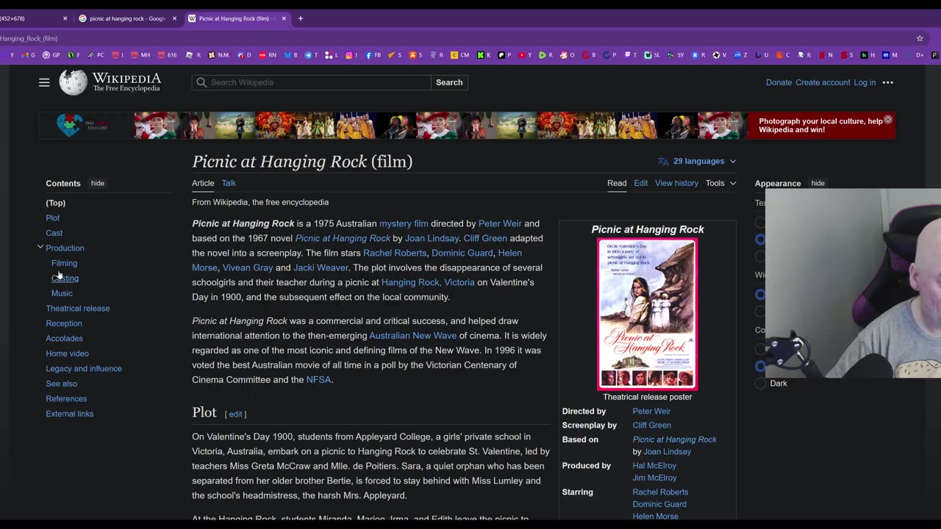Jump to Filming in Contents
Image resolution: width=941 pixels, height=529 pixels.
[x=64, y=263]
